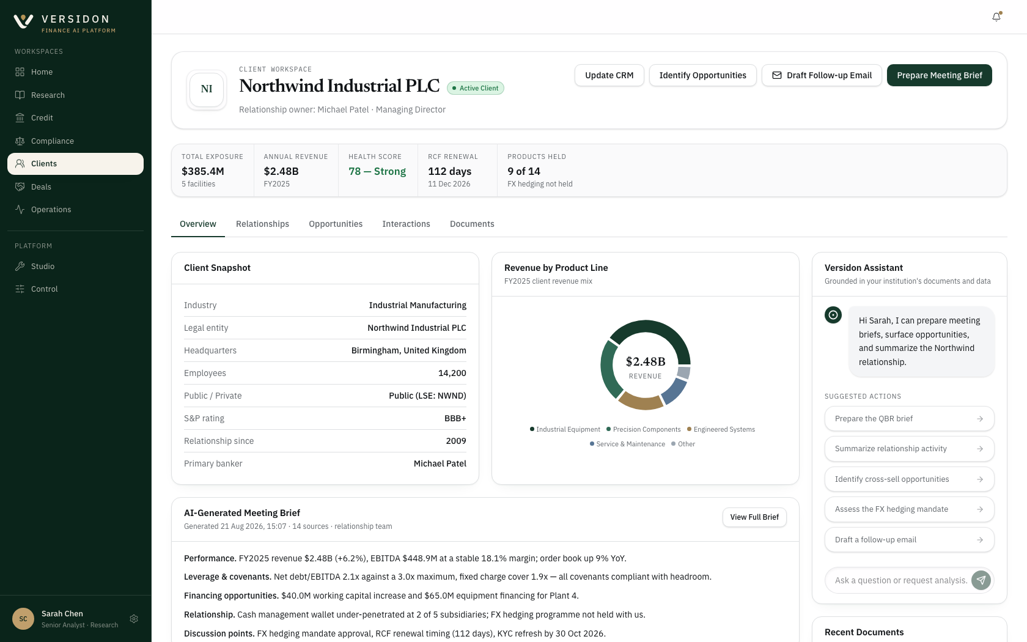The width and height of the screenshot is (1027, 642).
Task: Click the View Full Brief button
Action: click(754, 517)
